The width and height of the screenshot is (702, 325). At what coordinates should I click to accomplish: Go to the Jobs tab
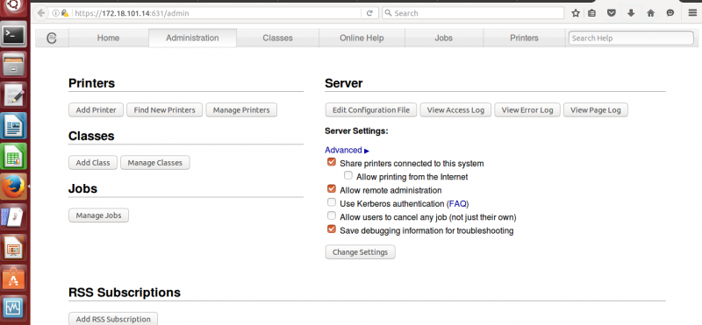coord(444,38)
